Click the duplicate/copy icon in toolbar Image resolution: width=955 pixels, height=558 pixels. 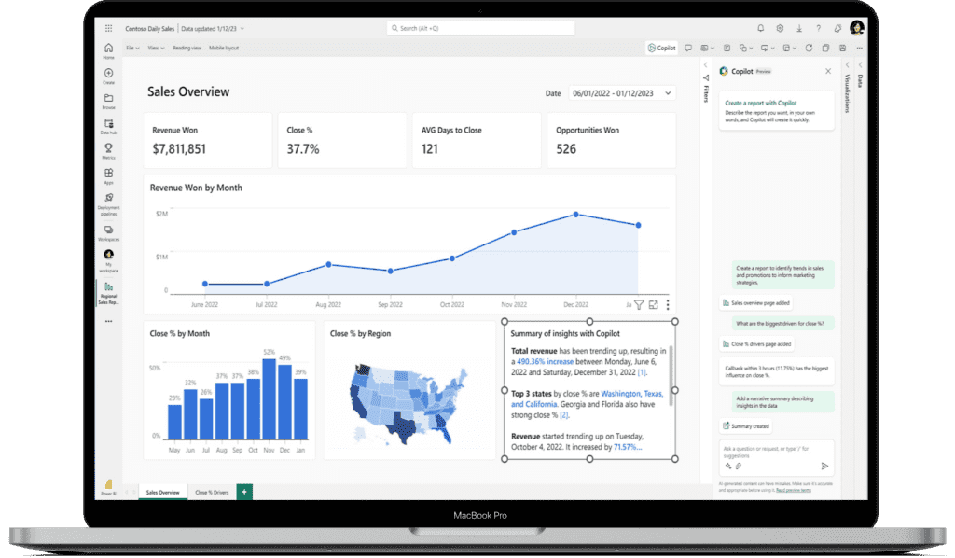click(x=826, y=48)
